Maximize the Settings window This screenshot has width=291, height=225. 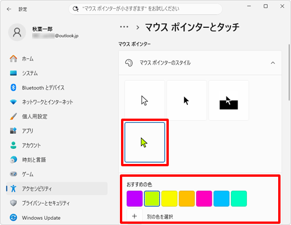click(x=265, y=6)
